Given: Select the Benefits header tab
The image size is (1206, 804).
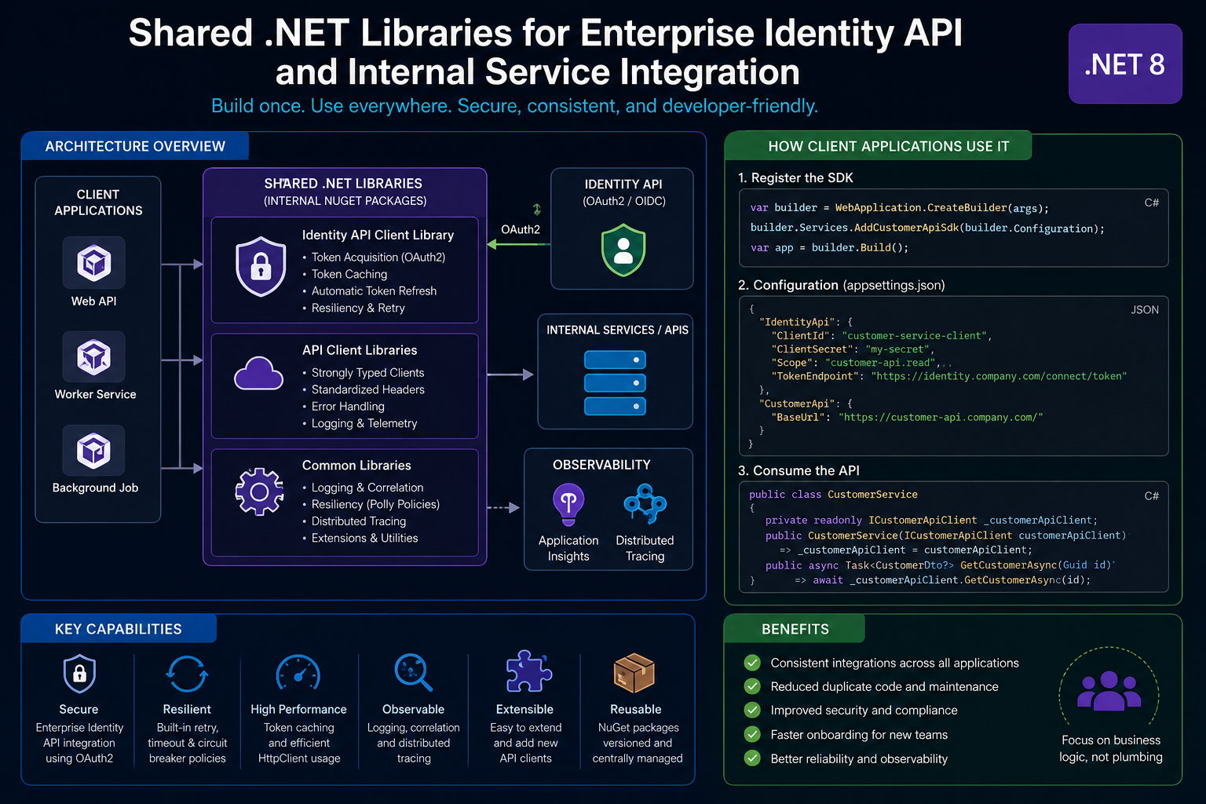Looking at the screenshot, I should point(795,629).
